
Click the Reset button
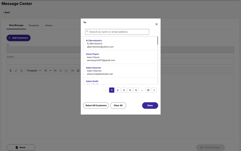21,147
